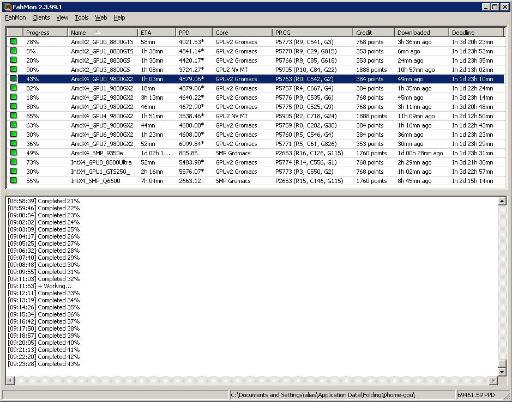Click log horizontal scrollbar right arrow

pyautogui.click(x=493, y=380)
